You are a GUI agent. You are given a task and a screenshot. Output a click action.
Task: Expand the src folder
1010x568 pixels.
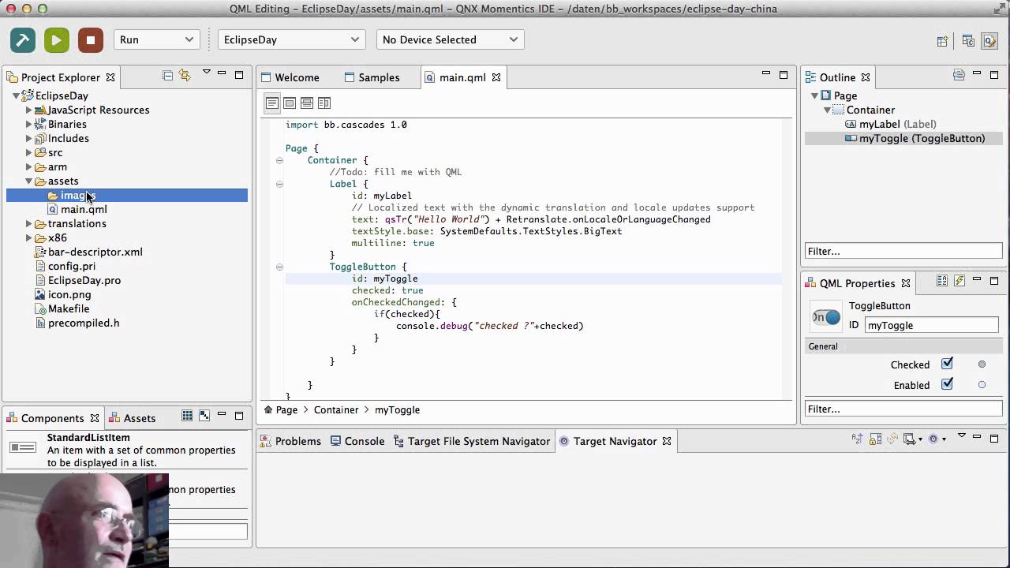coord(29,152)
